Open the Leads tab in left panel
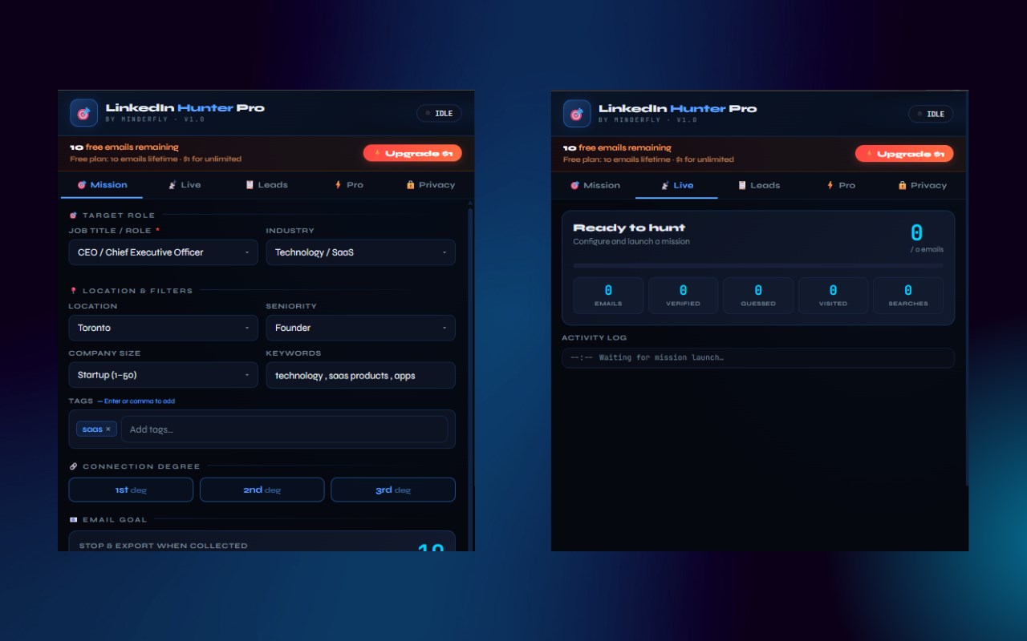The image size is (1027, 641). (266, 185)
